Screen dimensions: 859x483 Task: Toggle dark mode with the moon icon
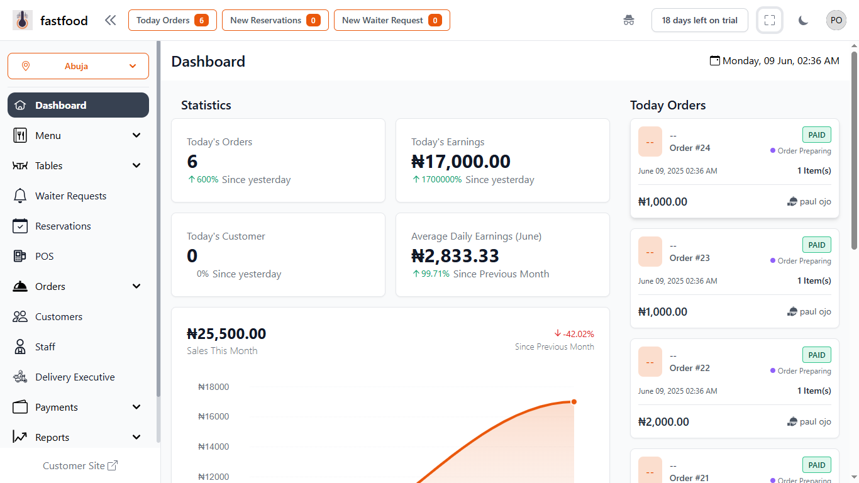point(803,20)
